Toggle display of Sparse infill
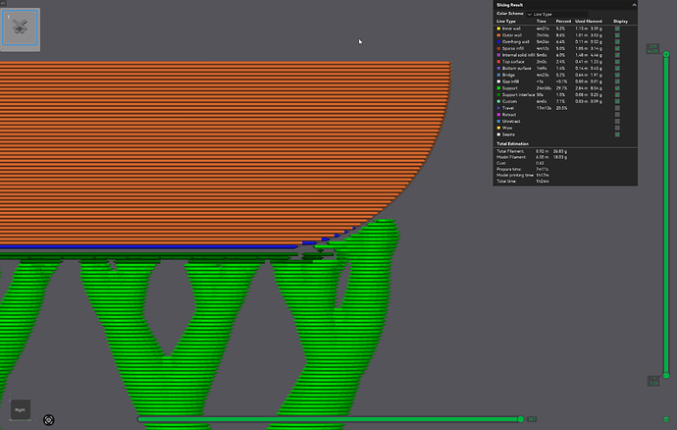This screenshot has width=677, height=430. 617,48
